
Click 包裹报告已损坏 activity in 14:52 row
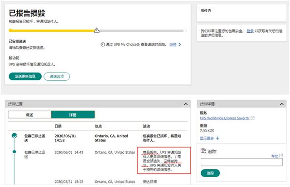pyautogui.click(x=162, y=138)
